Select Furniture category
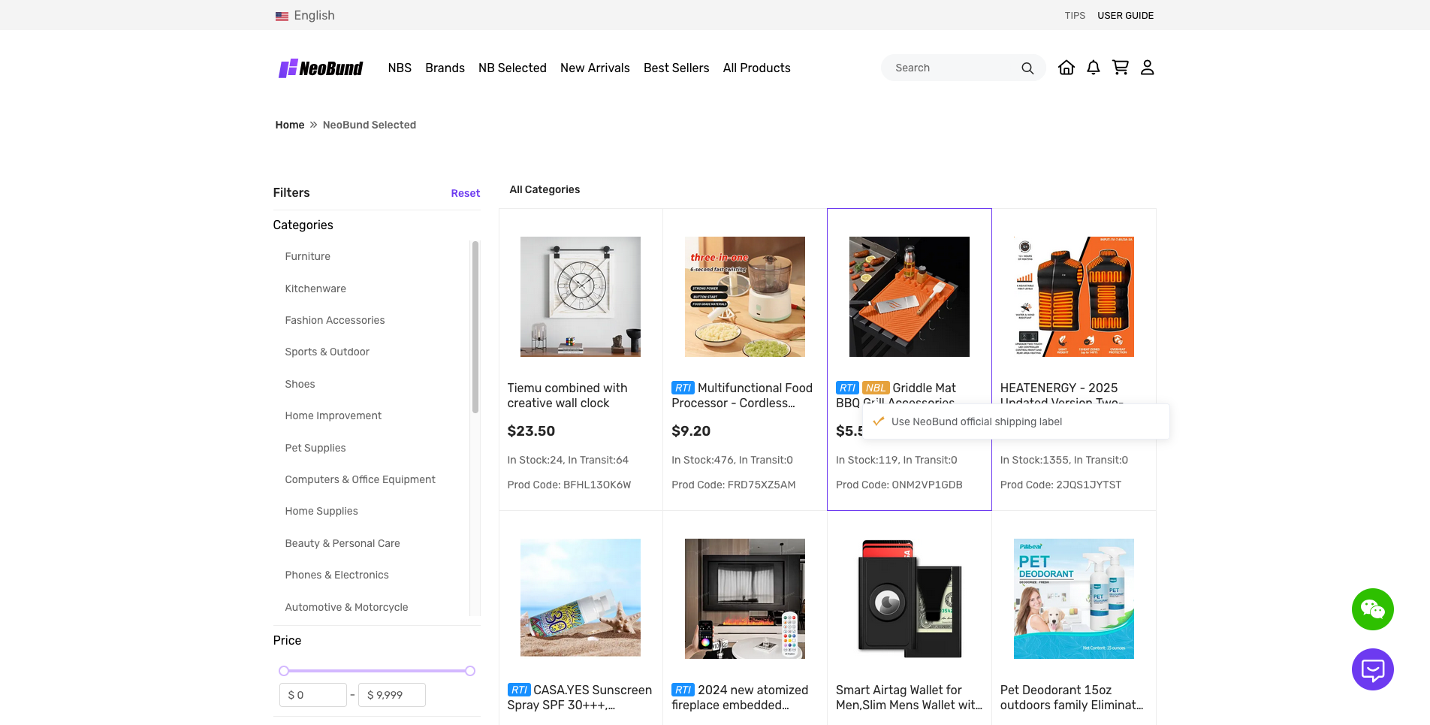This screenshot has width=1430, height=725. [x=308, y=256]
